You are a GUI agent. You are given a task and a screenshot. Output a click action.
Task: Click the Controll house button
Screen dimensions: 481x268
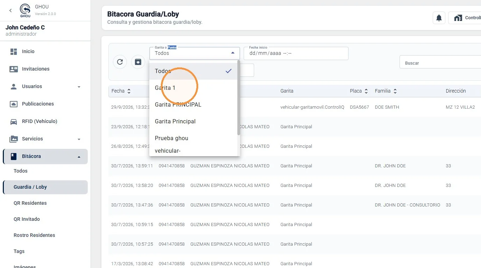click(465, 18)
